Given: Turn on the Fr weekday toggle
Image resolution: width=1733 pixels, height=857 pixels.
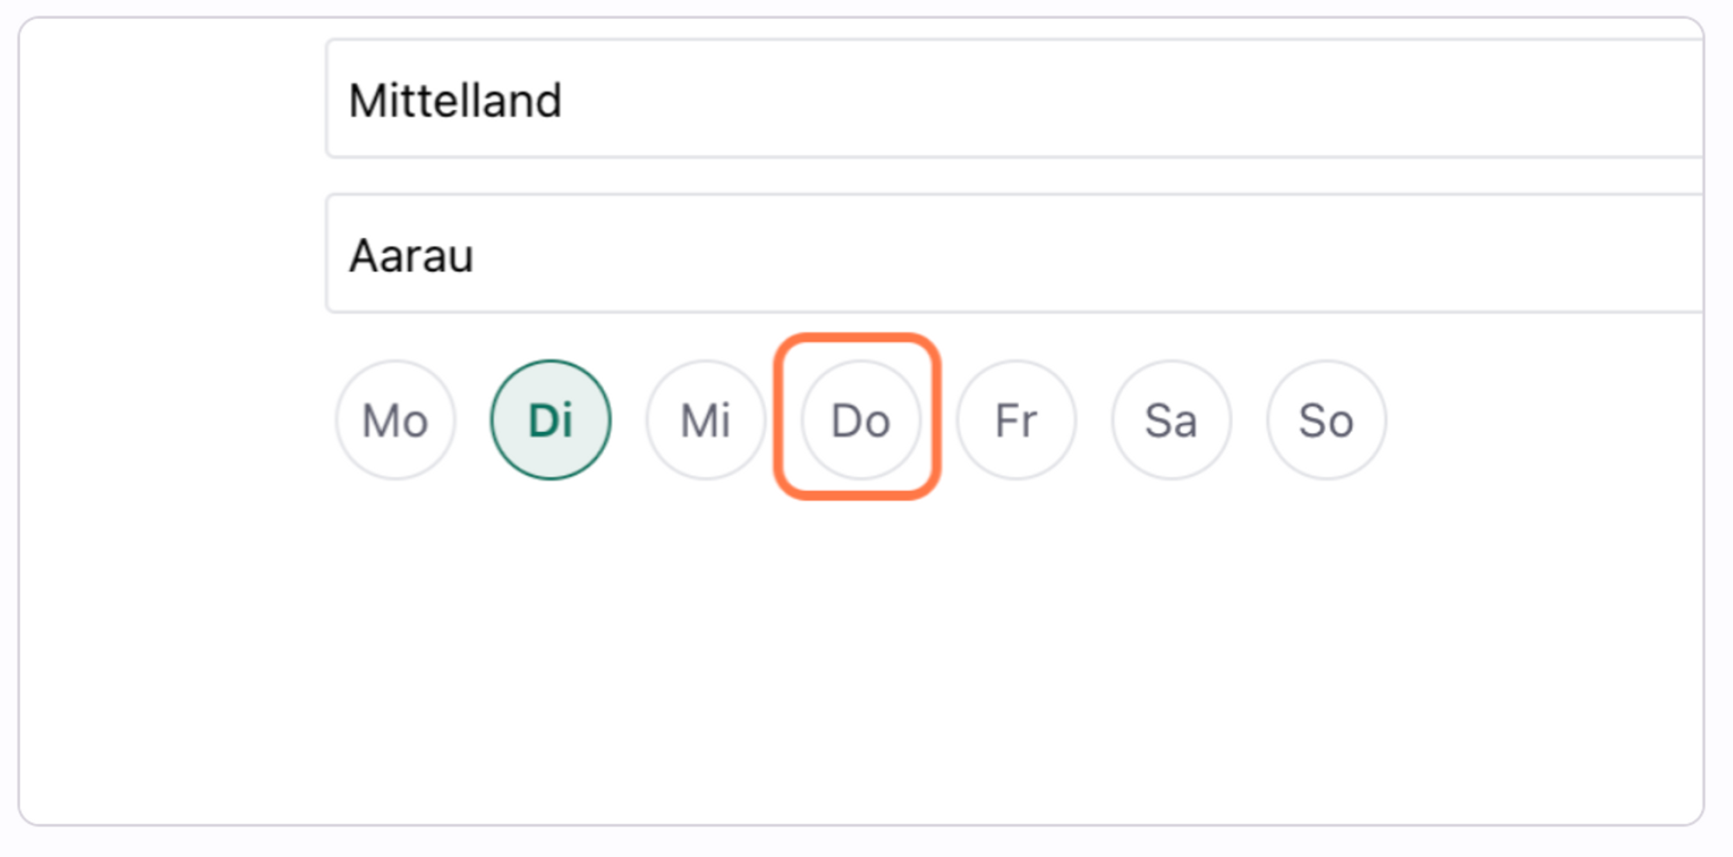Looking at the screenshot, I should (x=1016, y=421).
